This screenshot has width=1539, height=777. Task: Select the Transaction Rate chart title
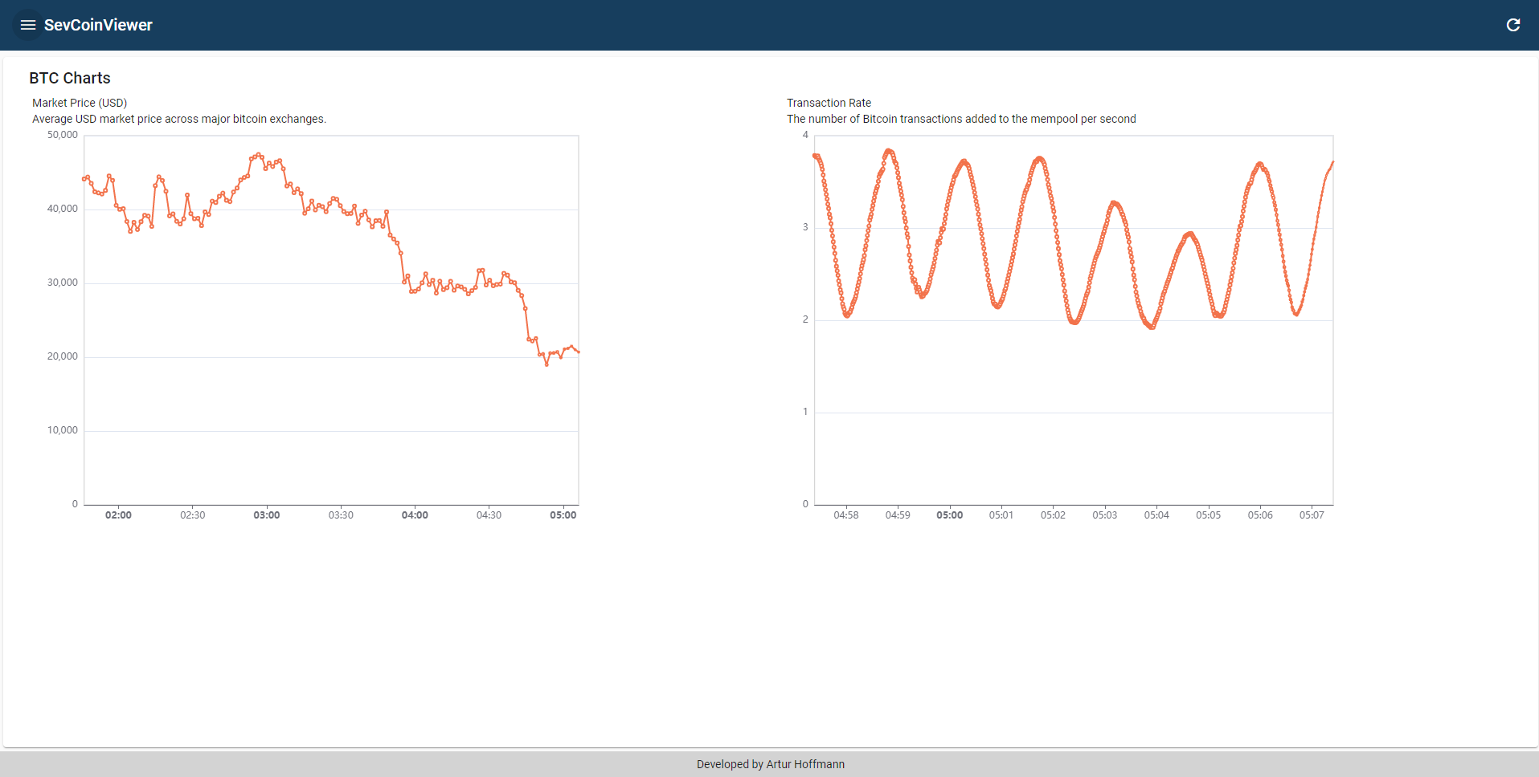(x=829, y=103)
